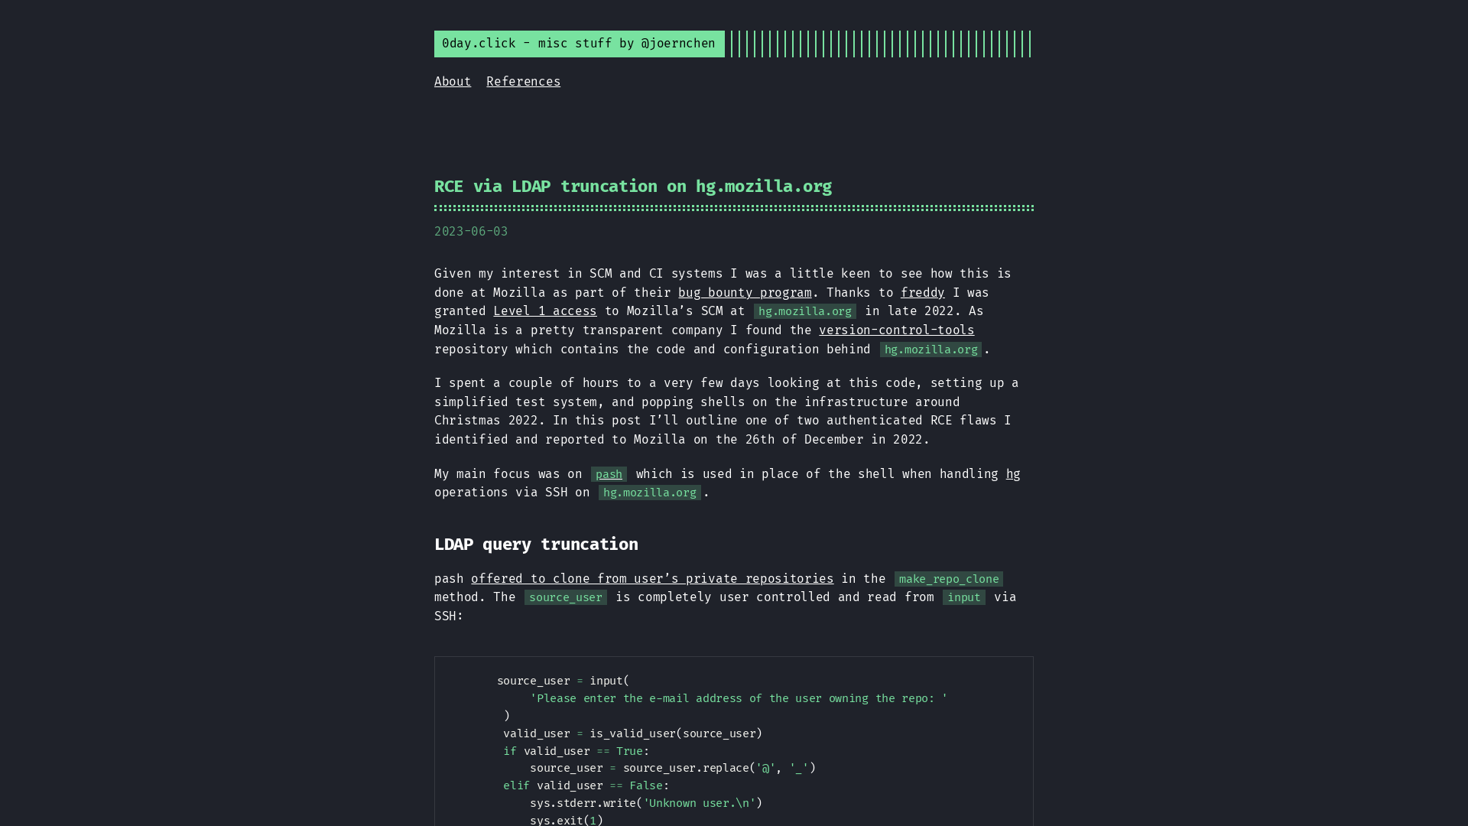Click the Level 1 access link
Image resolution: width=1468 pixels, height=826 pixels.
pos(544,311)
